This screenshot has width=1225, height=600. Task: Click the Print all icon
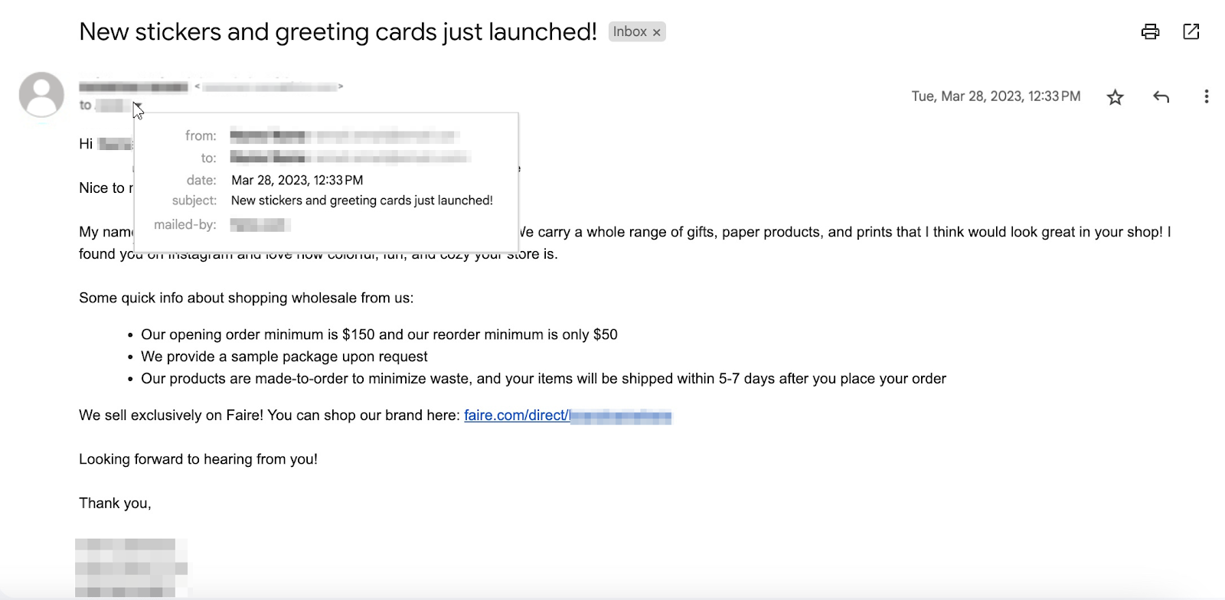pyautogui.click(x=1150, y=31)
